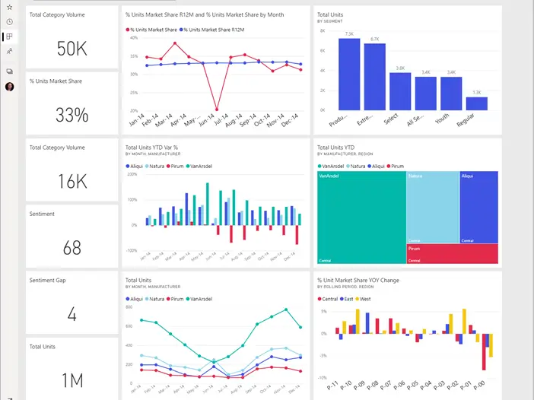
Task: Open Favorites via the star icon
Action: click(9, 7)
